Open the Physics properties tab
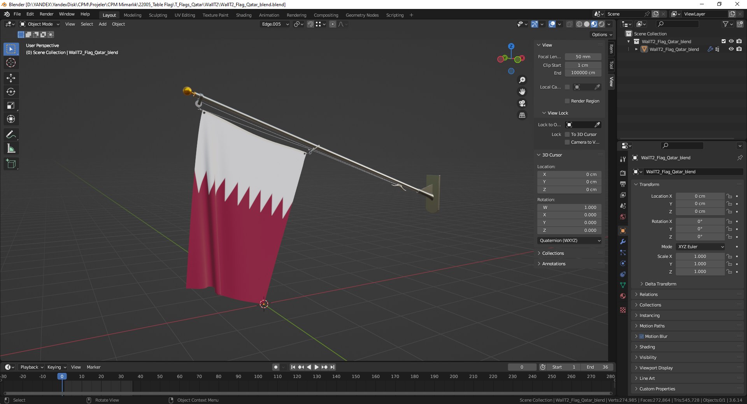The image size is (747, 404). (x=623, y=263)
